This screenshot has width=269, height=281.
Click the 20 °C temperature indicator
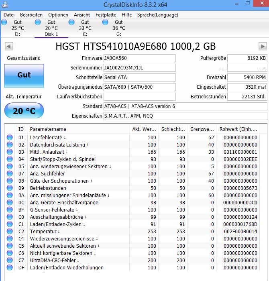coord(24,110)
